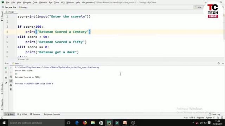Viewport: 225px width, 126px height.
Task: Open the imu run configuration dropdown
Action: coord(199,7)
